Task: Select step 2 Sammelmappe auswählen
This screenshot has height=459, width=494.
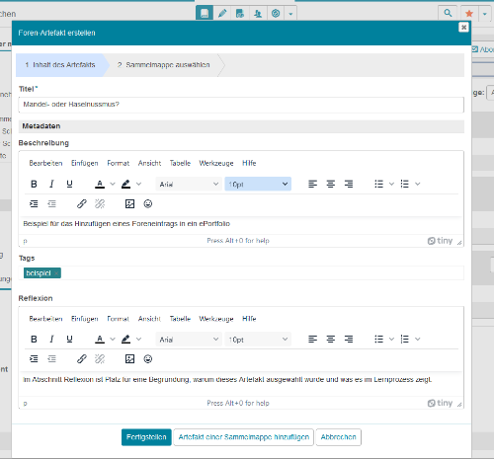Action: coord(164,65)
